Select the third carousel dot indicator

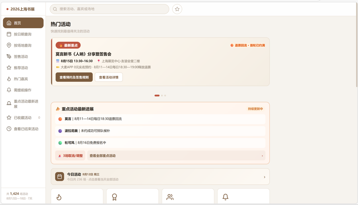click(165, 95)
